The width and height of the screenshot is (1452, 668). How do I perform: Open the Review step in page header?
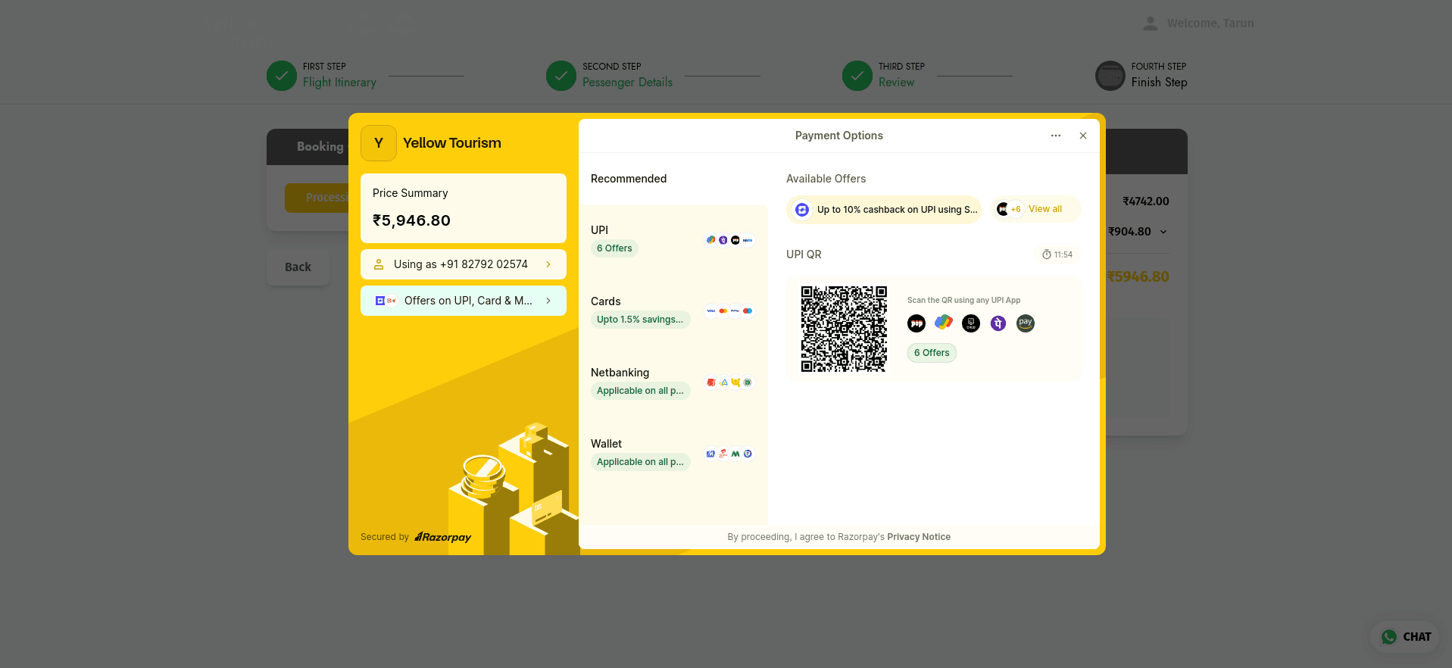896,83
